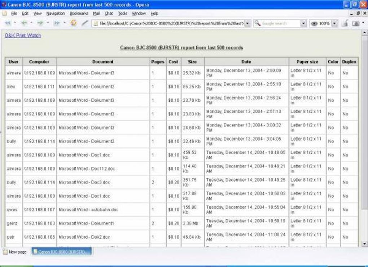Click the scrollbar down arrow
Screen dimensions: 368x267
pyautogui.click(x=364, y=244)
